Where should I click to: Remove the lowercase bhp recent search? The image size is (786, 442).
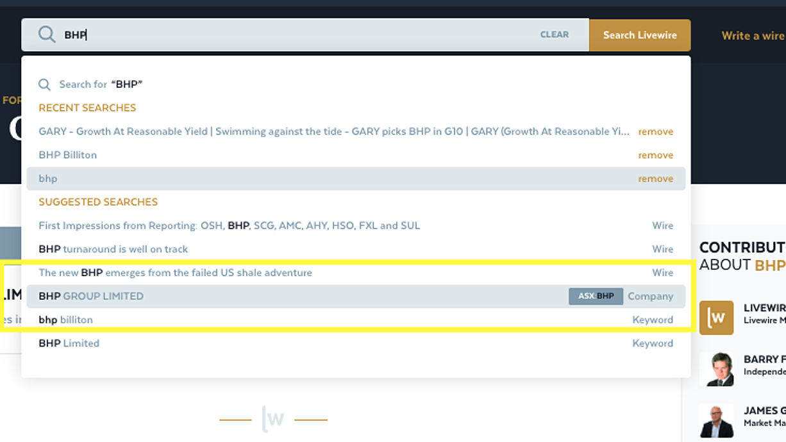tap(655, 179)
